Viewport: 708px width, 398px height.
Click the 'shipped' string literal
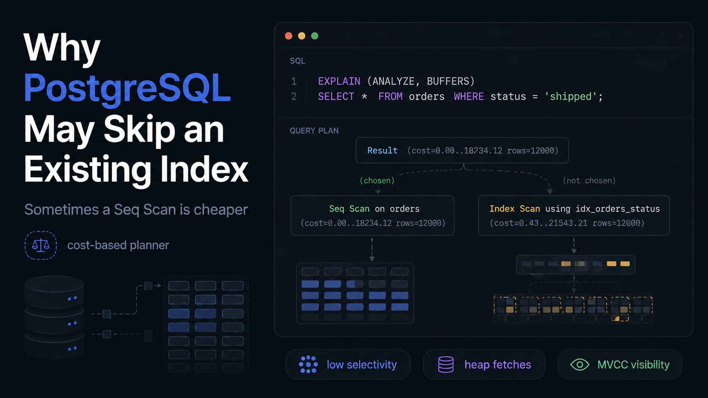pyautogui.click(x=570, y=96)
